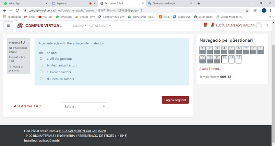
Task: Jump to question 12 in navigation
Action: [217, 59]
